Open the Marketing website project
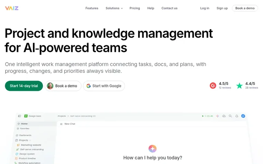Screen dimensions: 263x164 [x=31, y=145]
